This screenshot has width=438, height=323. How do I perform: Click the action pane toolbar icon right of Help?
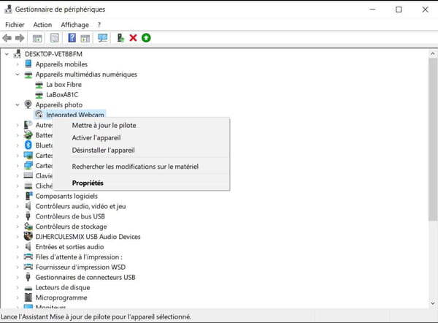click(x=85, y=38)
